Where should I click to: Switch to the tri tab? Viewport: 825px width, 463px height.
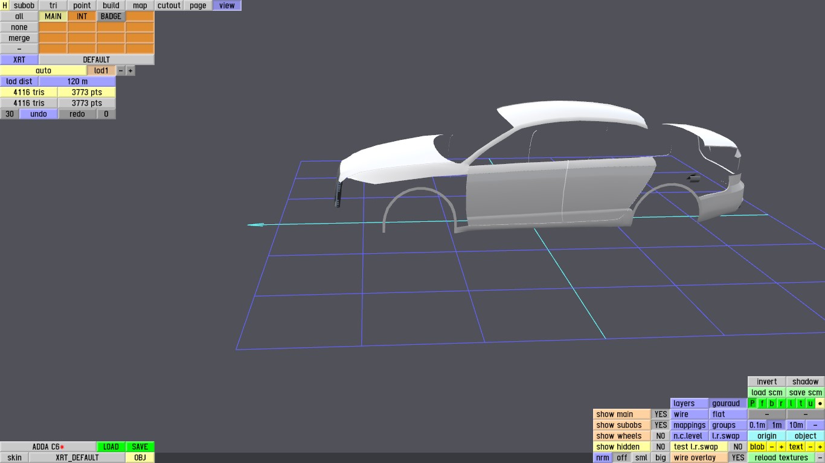coord(53,5)
